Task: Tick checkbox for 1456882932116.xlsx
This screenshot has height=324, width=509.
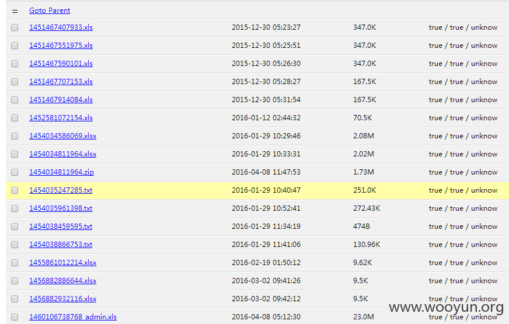Action: point(15,299)
